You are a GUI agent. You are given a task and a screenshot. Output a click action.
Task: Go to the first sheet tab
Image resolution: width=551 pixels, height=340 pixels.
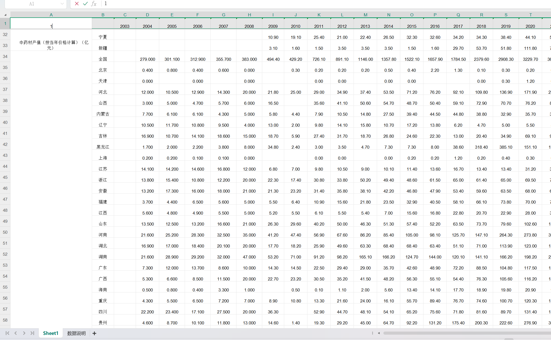coord(7,333)
